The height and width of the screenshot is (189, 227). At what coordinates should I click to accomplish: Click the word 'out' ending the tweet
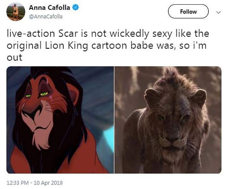pos(14,57)
